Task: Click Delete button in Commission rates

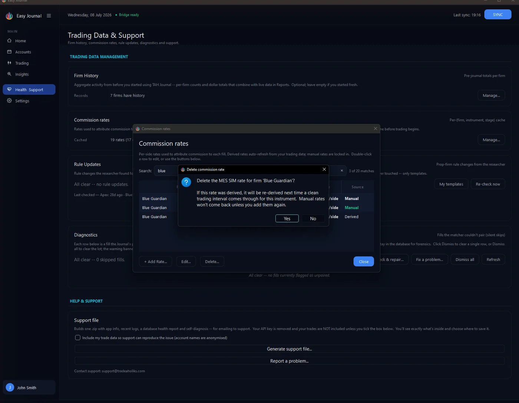Action: pyautogui.click(x=212, y=262)
